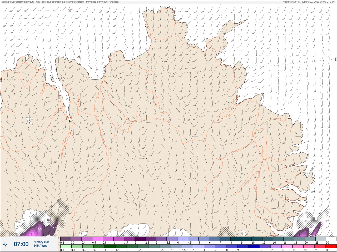The image size is (337, 252).
Task: Click the "0.2" label under the upper legend
Action: [x=62, y=243]
